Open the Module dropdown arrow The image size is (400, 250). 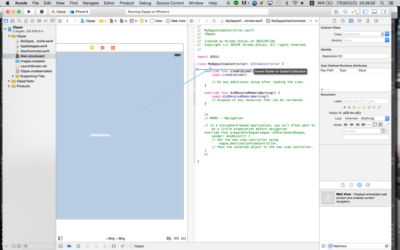point(387,40)
